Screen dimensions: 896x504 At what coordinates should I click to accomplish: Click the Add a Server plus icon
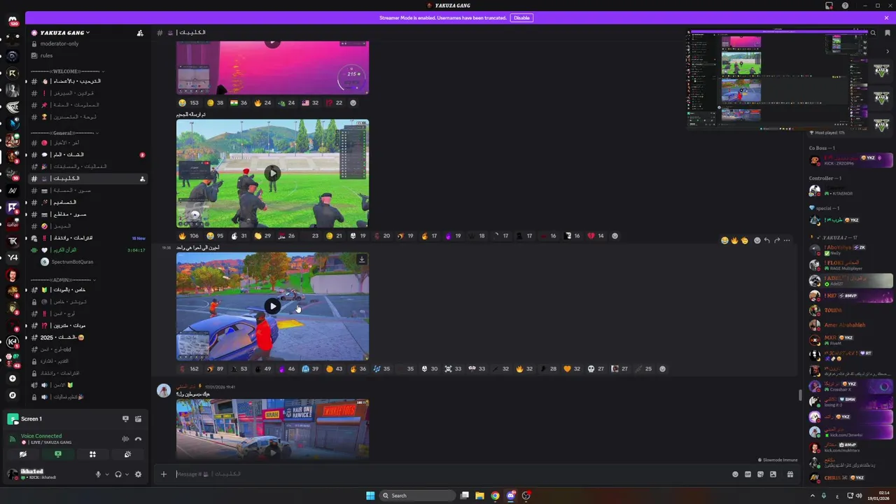tap(13, 379)
